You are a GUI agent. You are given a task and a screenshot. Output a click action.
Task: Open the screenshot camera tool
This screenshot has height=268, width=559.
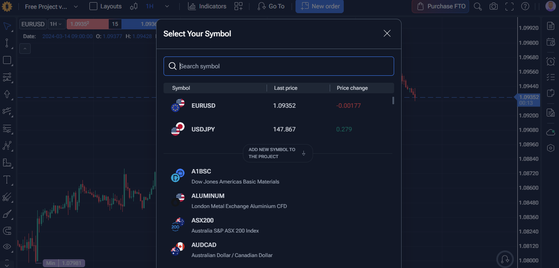tap(494, 7)
